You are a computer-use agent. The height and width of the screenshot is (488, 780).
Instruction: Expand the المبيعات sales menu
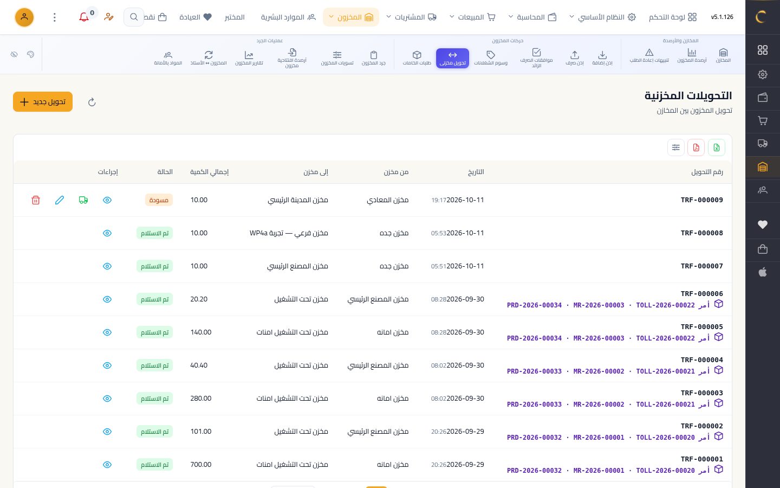(x=473, y=17)
